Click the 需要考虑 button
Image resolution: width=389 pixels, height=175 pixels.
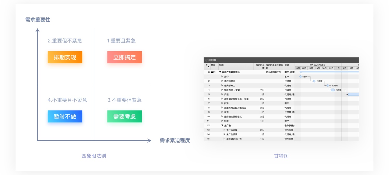tap(124, 116)
